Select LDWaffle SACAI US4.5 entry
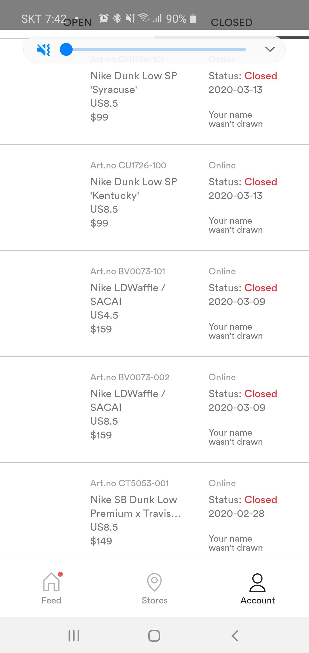 [128, 294]
